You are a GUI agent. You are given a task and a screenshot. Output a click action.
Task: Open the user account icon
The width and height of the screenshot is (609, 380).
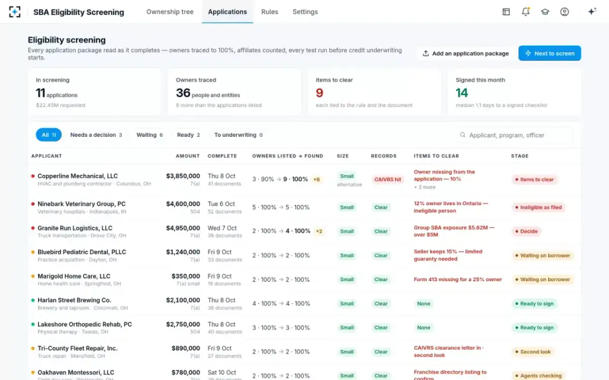click(x=564, y=12)
